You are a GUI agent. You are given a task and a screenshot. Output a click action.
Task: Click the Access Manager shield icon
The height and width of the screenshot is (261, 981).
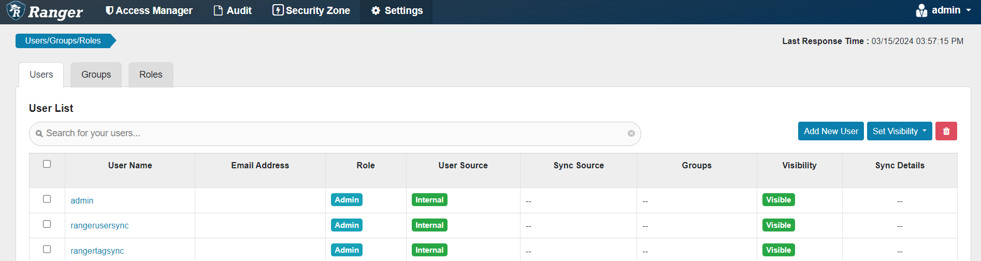click(x=109, y=10)
